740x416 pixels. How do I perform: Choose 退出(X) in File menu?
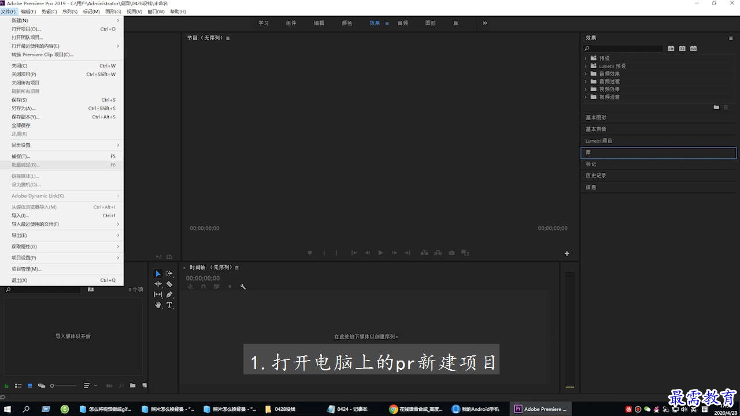[x=62, y=280]
